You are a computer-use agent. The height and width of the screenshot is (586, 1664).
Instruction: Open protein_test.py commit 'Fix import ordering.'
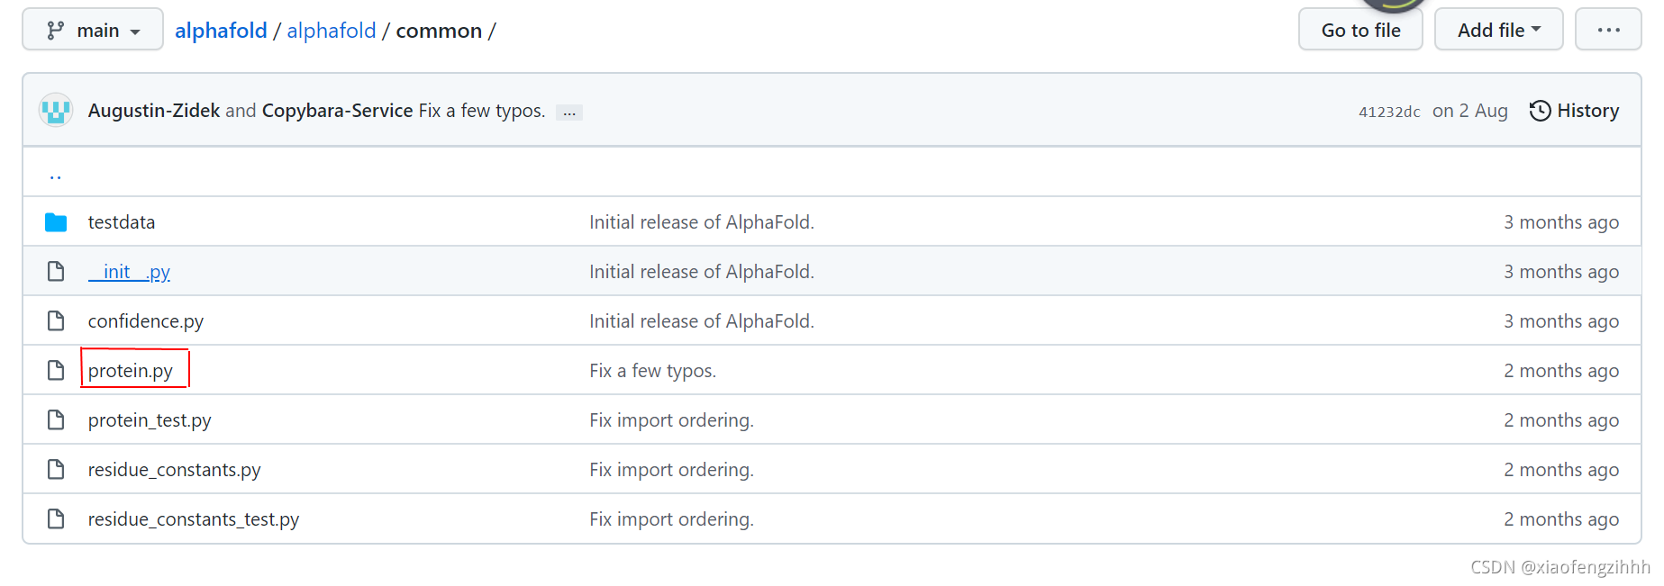672,420
